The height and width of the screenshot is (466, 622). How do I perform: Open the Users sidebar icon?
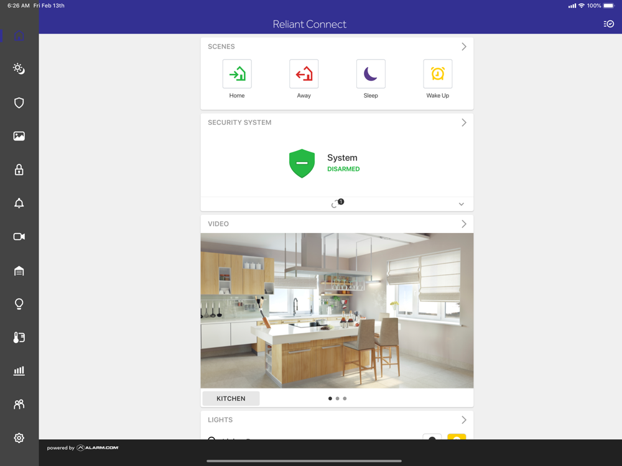pyautogui.click(x=19, y=404)
